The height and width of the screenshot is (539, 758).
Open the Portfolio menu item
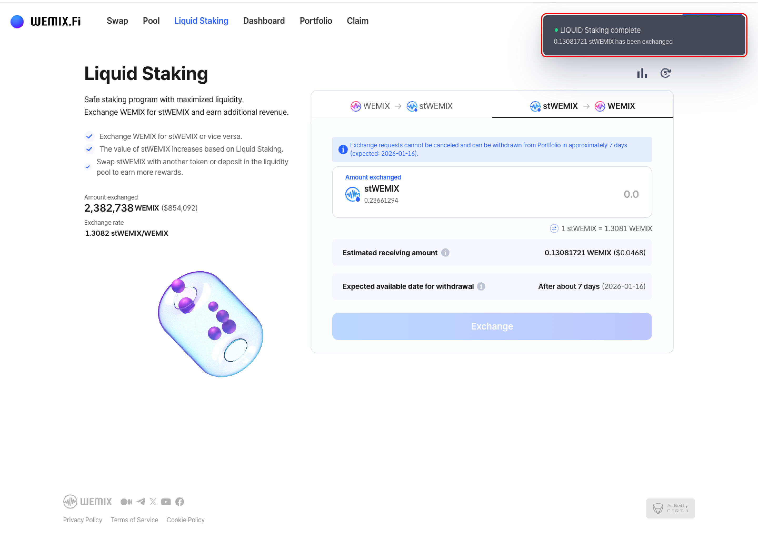click(316, 21)
